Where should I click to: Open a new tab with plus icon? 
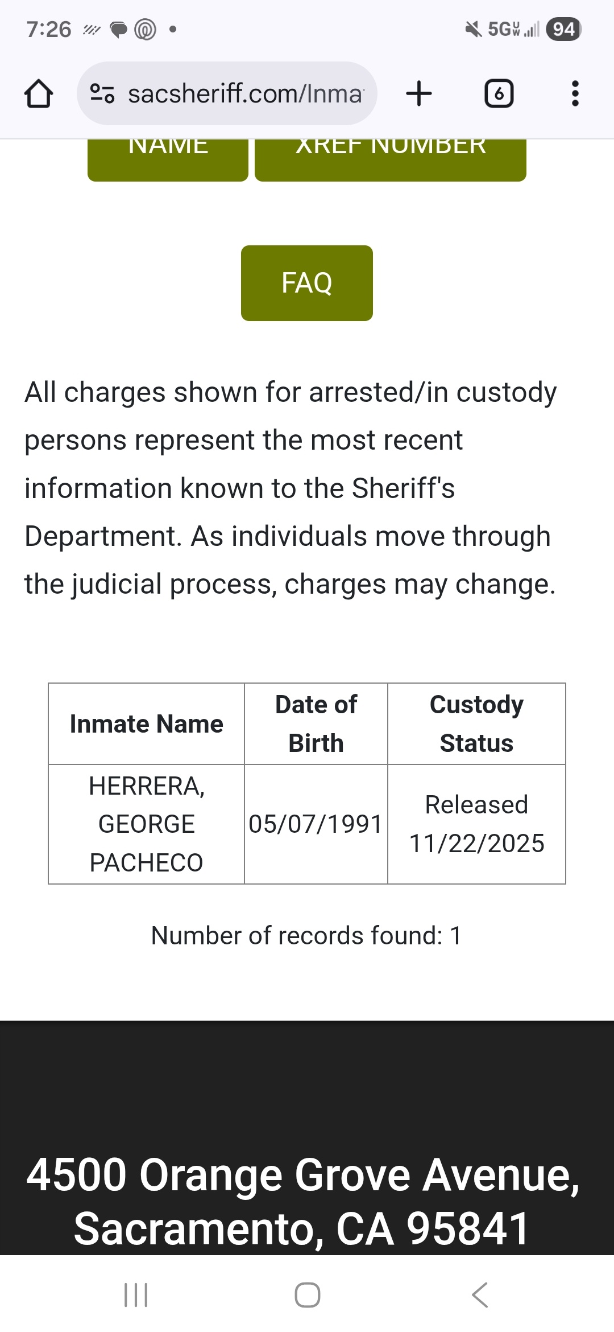[x=419, y=93]
